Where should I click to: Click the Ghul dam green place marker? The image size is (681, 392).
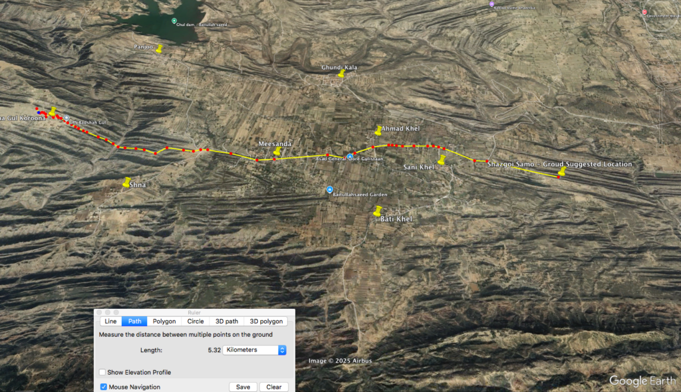coord(174,21)
